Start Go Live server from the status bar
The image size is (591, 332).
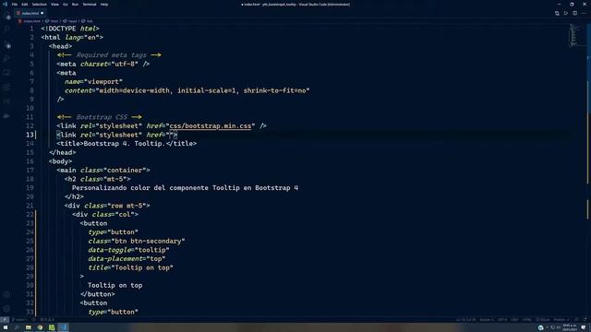click(x=543, y=320)
